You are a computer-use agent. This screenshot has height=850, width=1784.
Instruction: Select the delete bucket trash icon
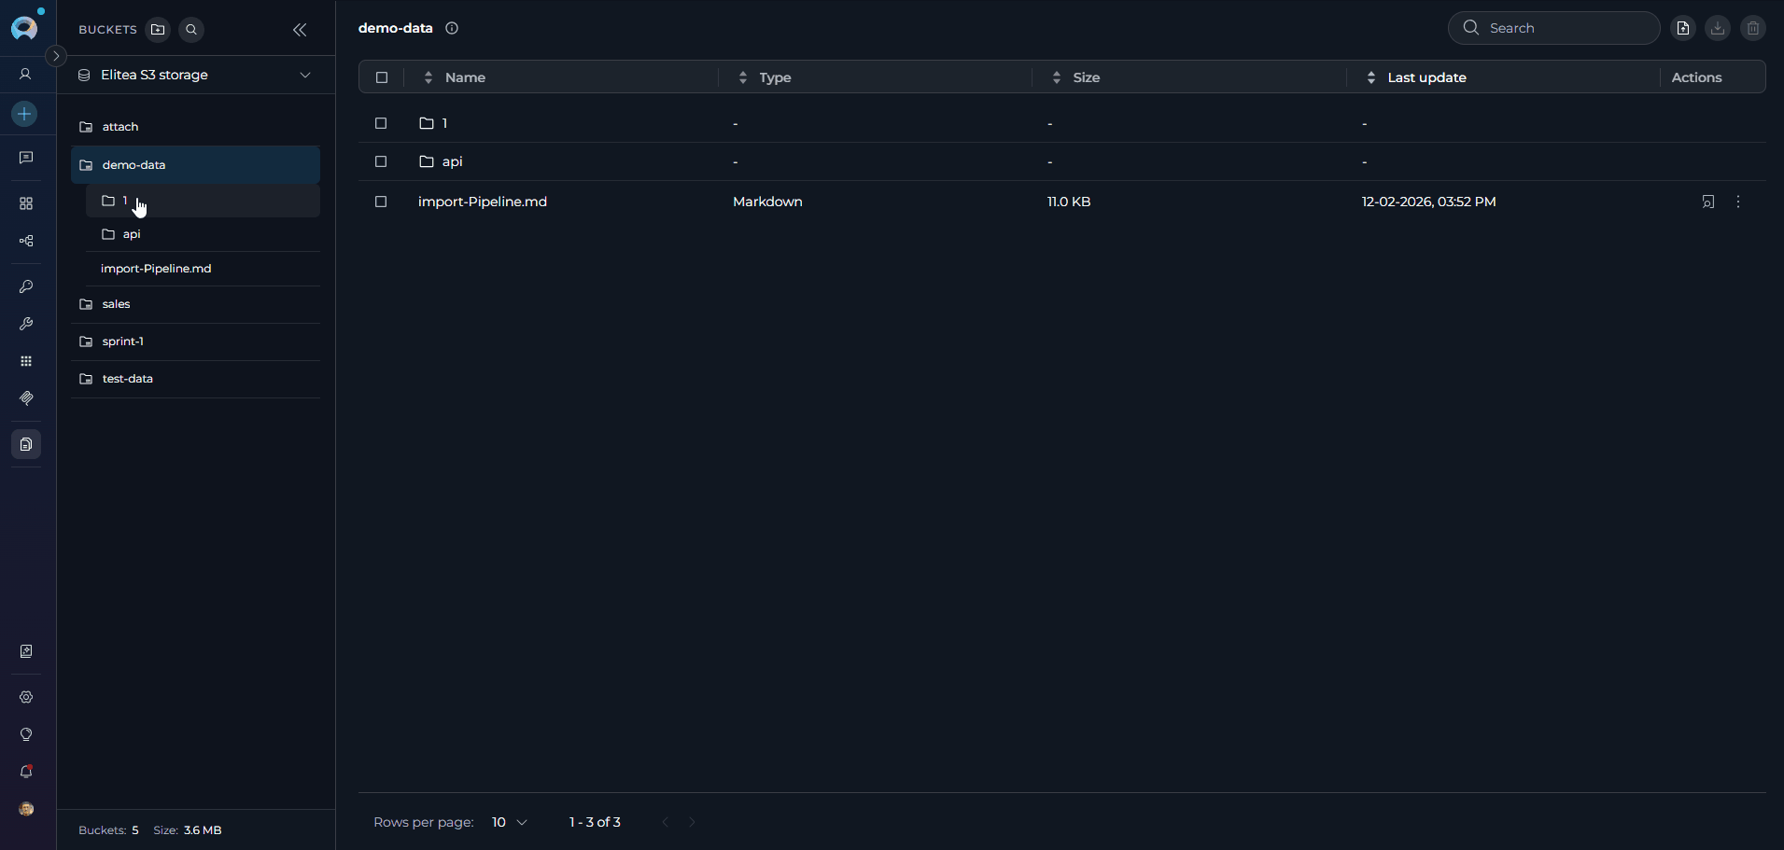[x=1754, y=28]
